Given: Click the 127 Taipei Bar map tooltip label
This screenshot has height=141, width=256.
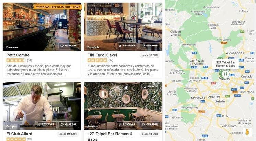Looking at the screenshot, I should pos(225,64).
